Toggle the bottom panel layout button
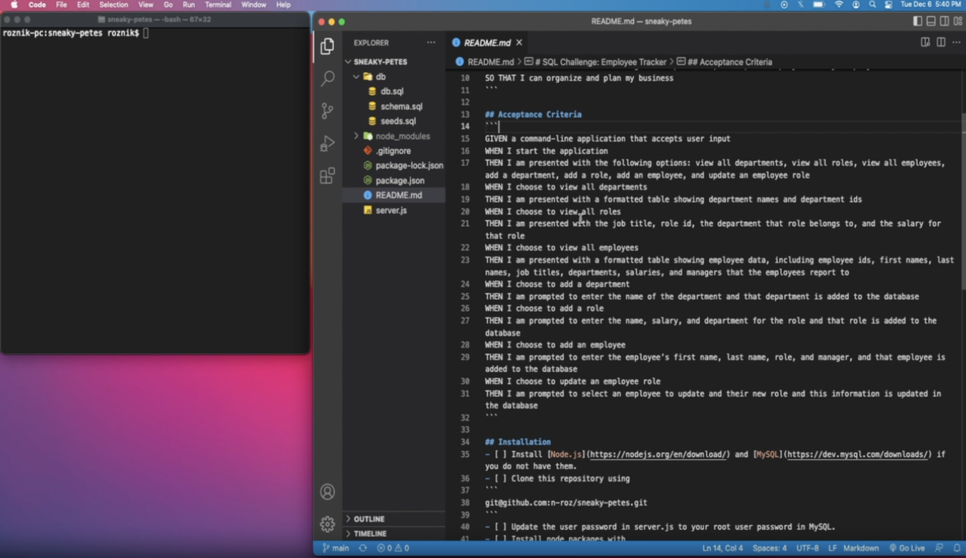Image resolution: width=966 pixels, height=558 pixels. (x=931, y=21)
